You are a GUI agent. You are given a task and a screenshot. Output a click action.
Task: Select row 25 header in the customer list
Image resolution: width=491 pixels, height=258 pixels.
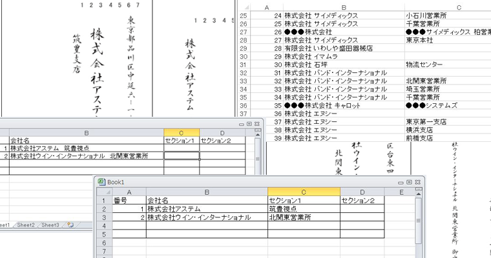point(244,15)
